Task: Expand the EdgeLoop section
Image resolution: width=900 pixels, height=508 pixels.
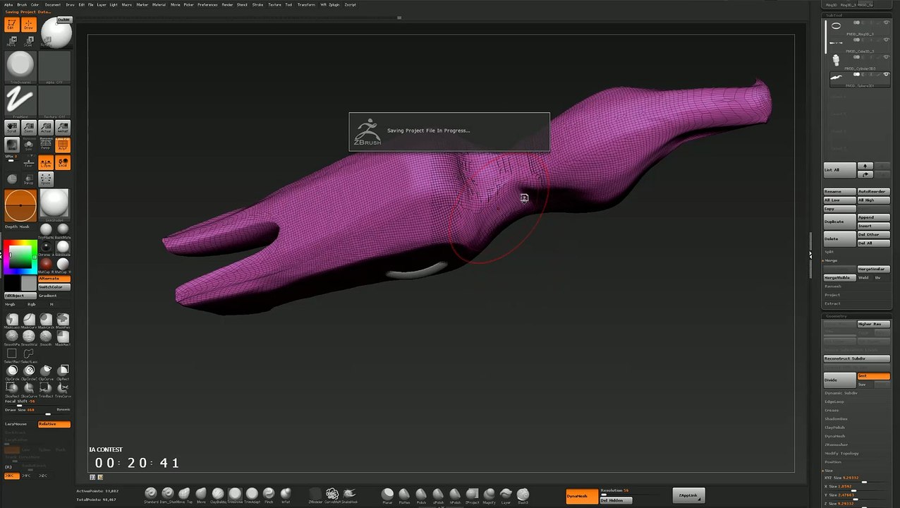Action: 834,401
